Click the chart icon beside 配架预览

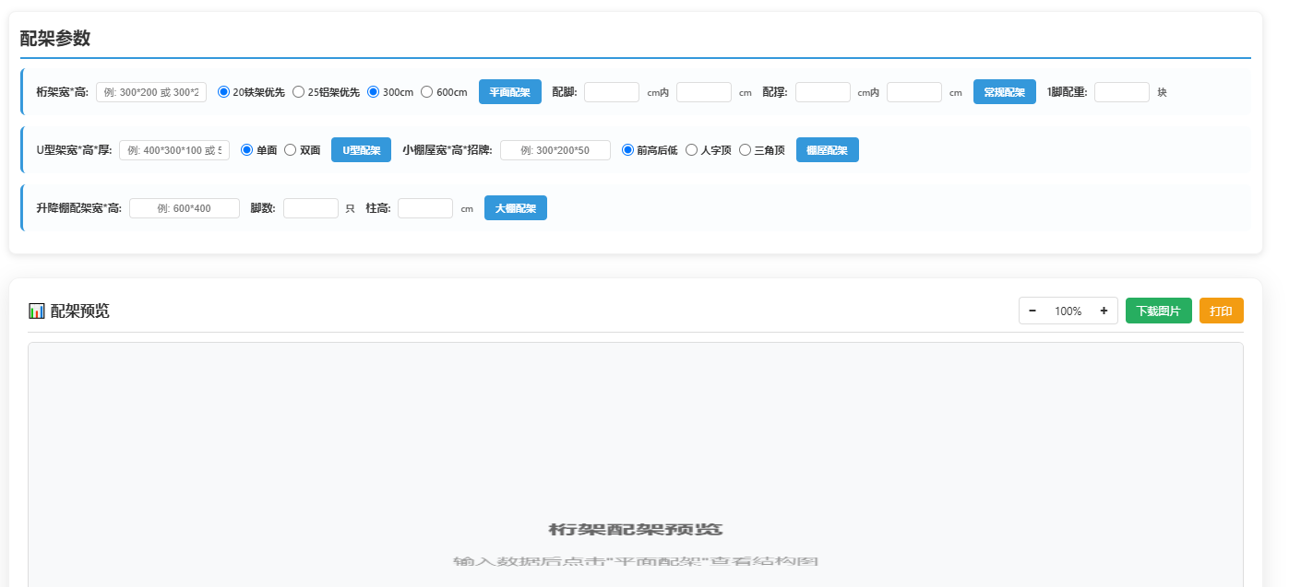pyautogui.click(x=37, y=311)
